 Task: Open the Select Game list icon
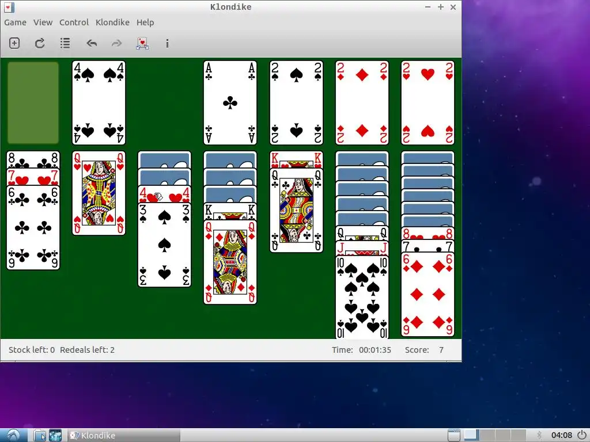[x=65, y=43]
